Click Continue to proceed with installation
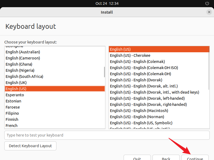Screen dimensions: 214x160 pos(195,158)
